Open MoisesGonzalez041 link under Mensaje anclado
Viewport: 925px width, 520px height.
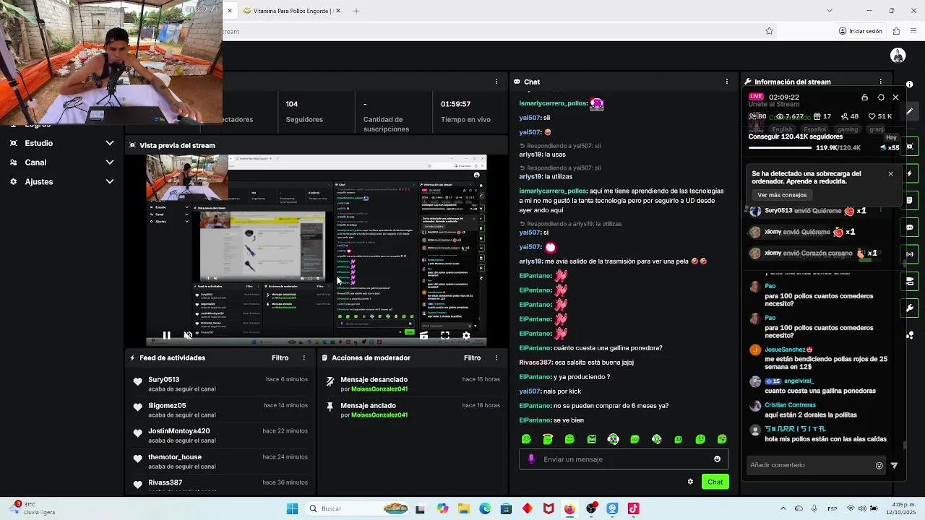click(379, 415)
